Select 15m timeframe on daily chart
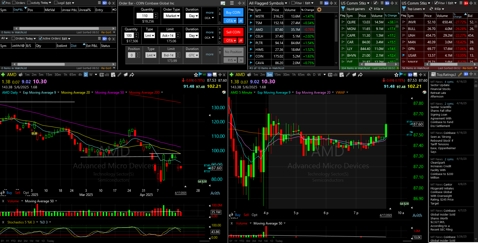This screenshot has height=243, width=478. [49, 75]
